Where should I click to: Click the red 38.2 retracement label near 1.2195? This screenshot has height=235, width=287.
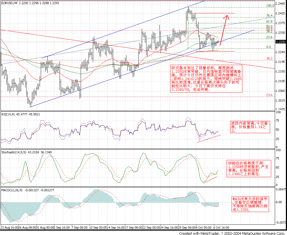[269, 59]
